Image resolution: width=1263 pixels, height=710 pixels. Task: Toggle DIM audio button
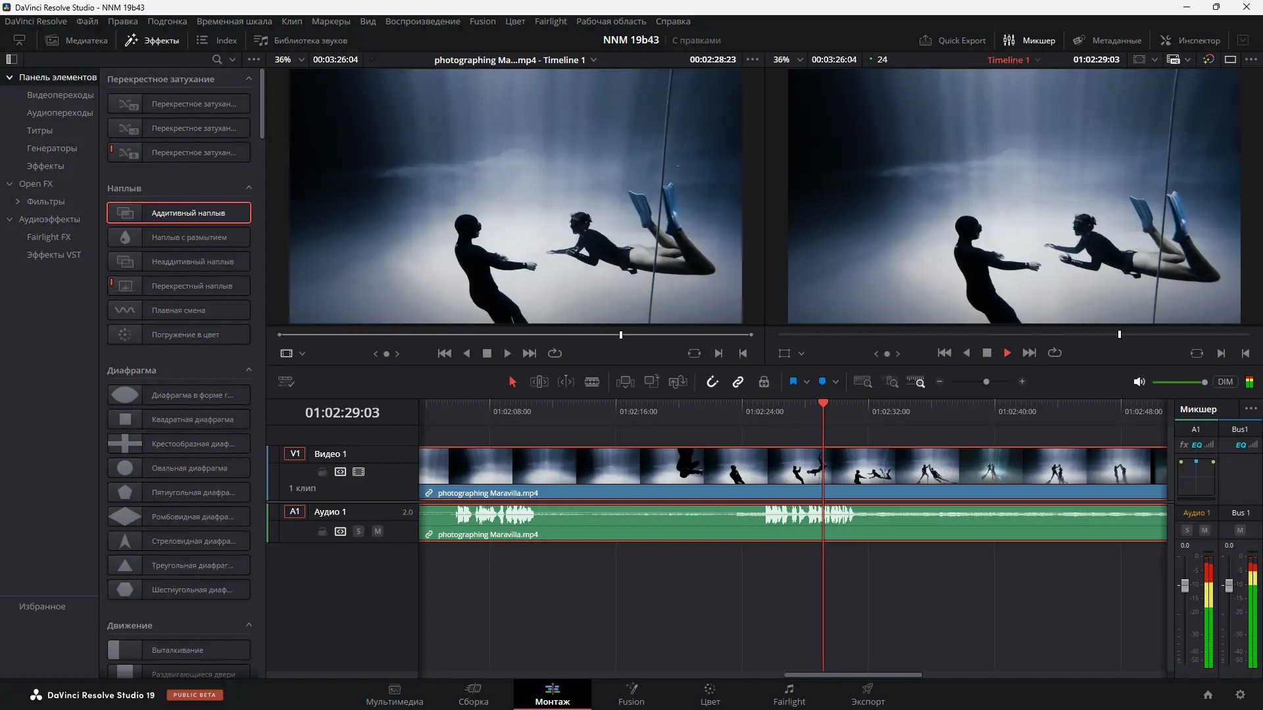point(1225,382)
